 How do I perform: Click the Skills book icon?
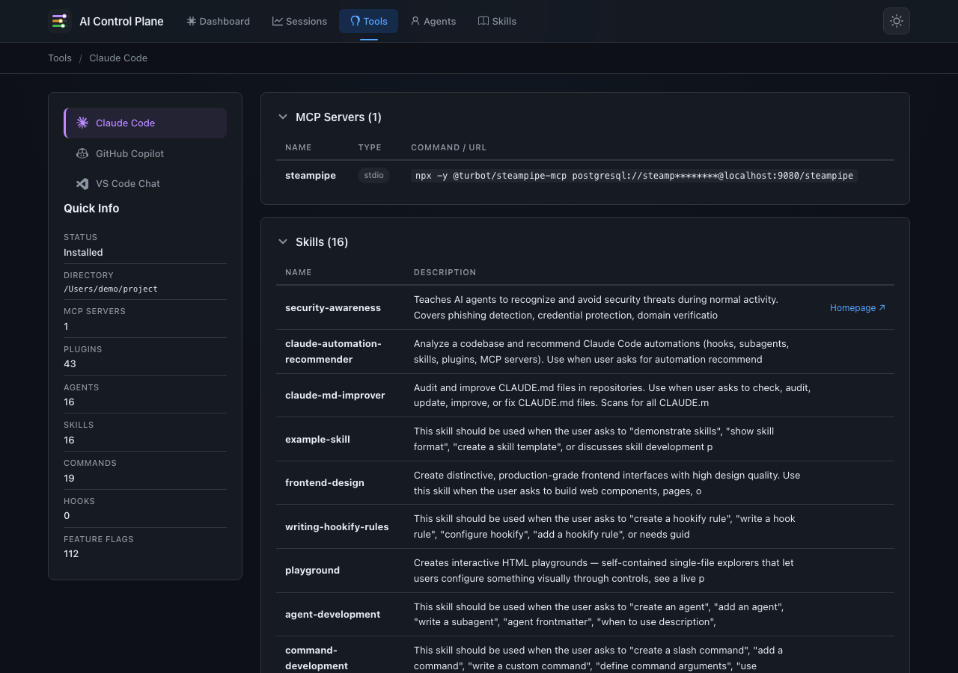(483, 21)
